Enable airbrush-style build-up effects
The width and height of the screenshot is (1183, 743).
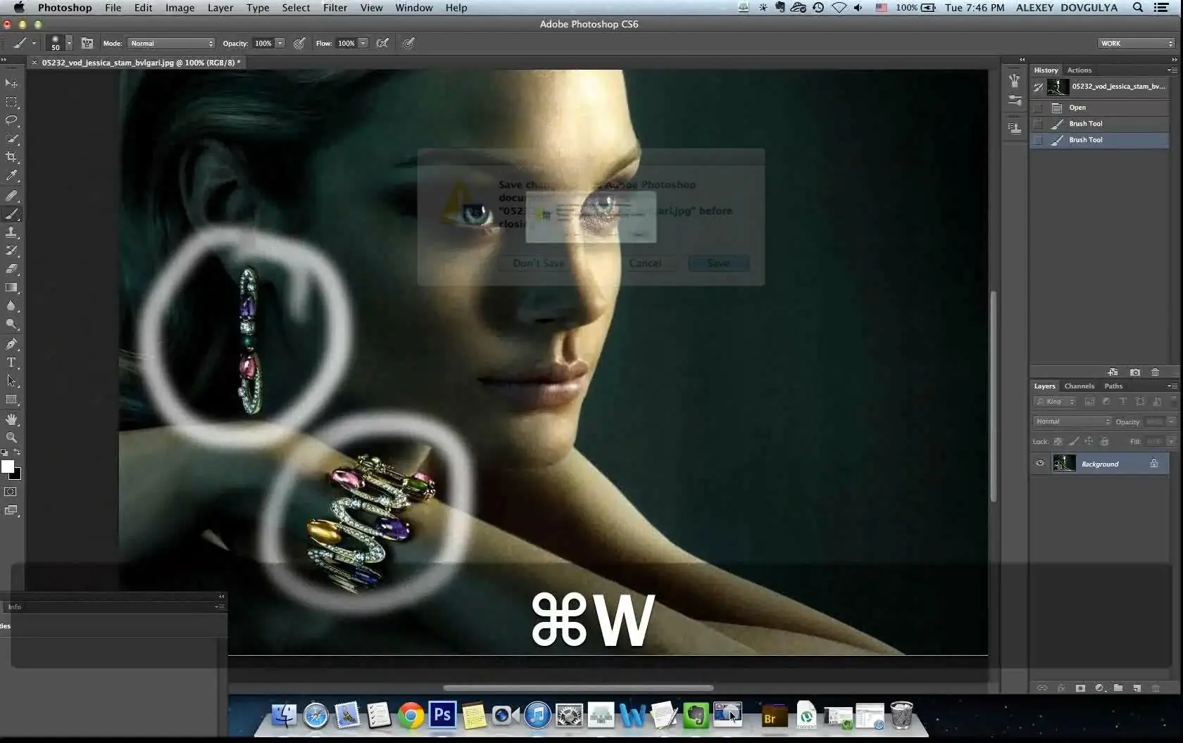point(382,44)
